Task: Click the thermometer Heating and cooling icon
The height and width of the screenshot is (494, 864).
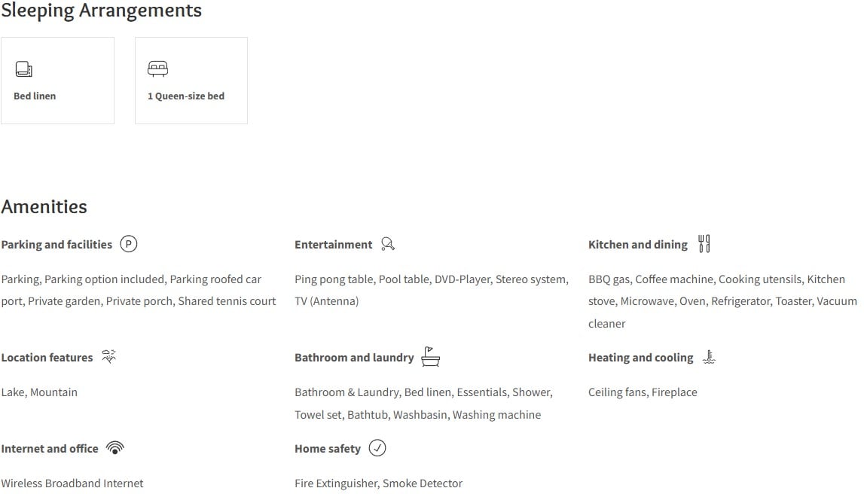Action: coord(709,357)
